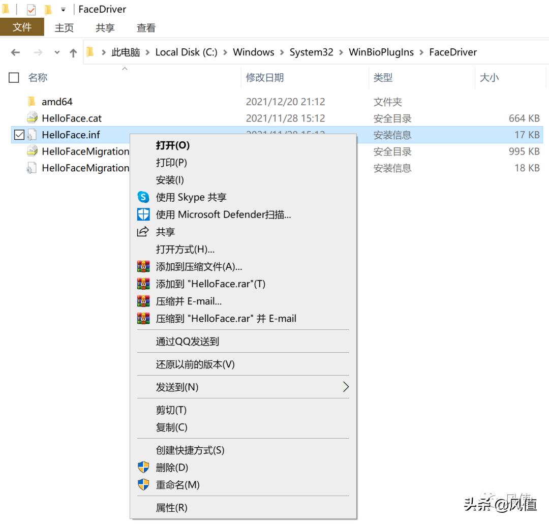Select the Microsoft Defender scan icon

click(x=144, y=214)
